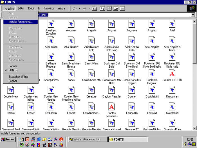Click the volume speaker tray icon
The height and width of the screenshot is (148, 197).
[185, 144]
